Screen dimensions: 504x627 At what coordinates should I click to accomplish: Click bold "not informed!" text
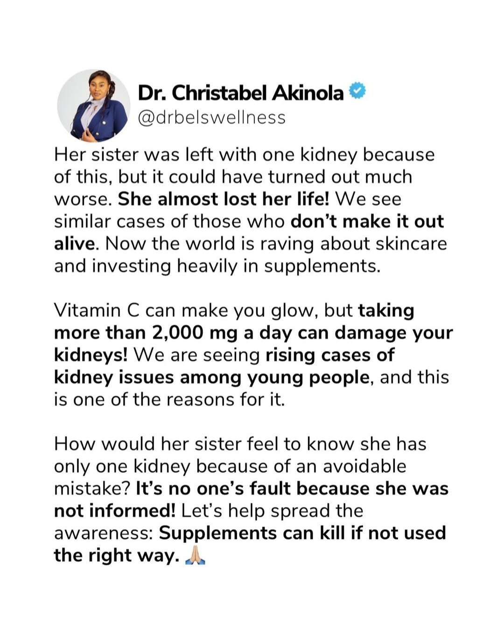[115, 511]
